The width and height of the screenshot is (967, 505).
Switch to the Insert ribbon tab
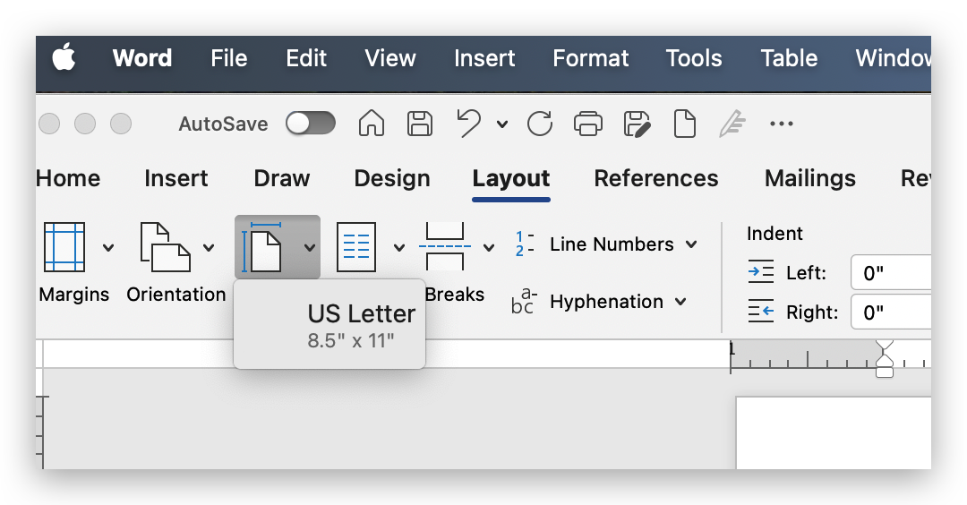pos(175,178)
